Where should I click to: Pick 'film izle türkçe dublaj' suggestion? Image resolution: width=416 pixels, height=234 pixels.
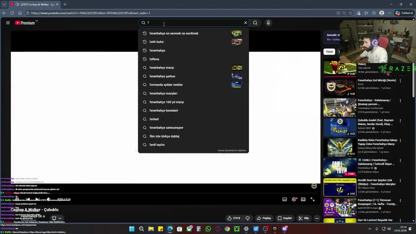193,136
